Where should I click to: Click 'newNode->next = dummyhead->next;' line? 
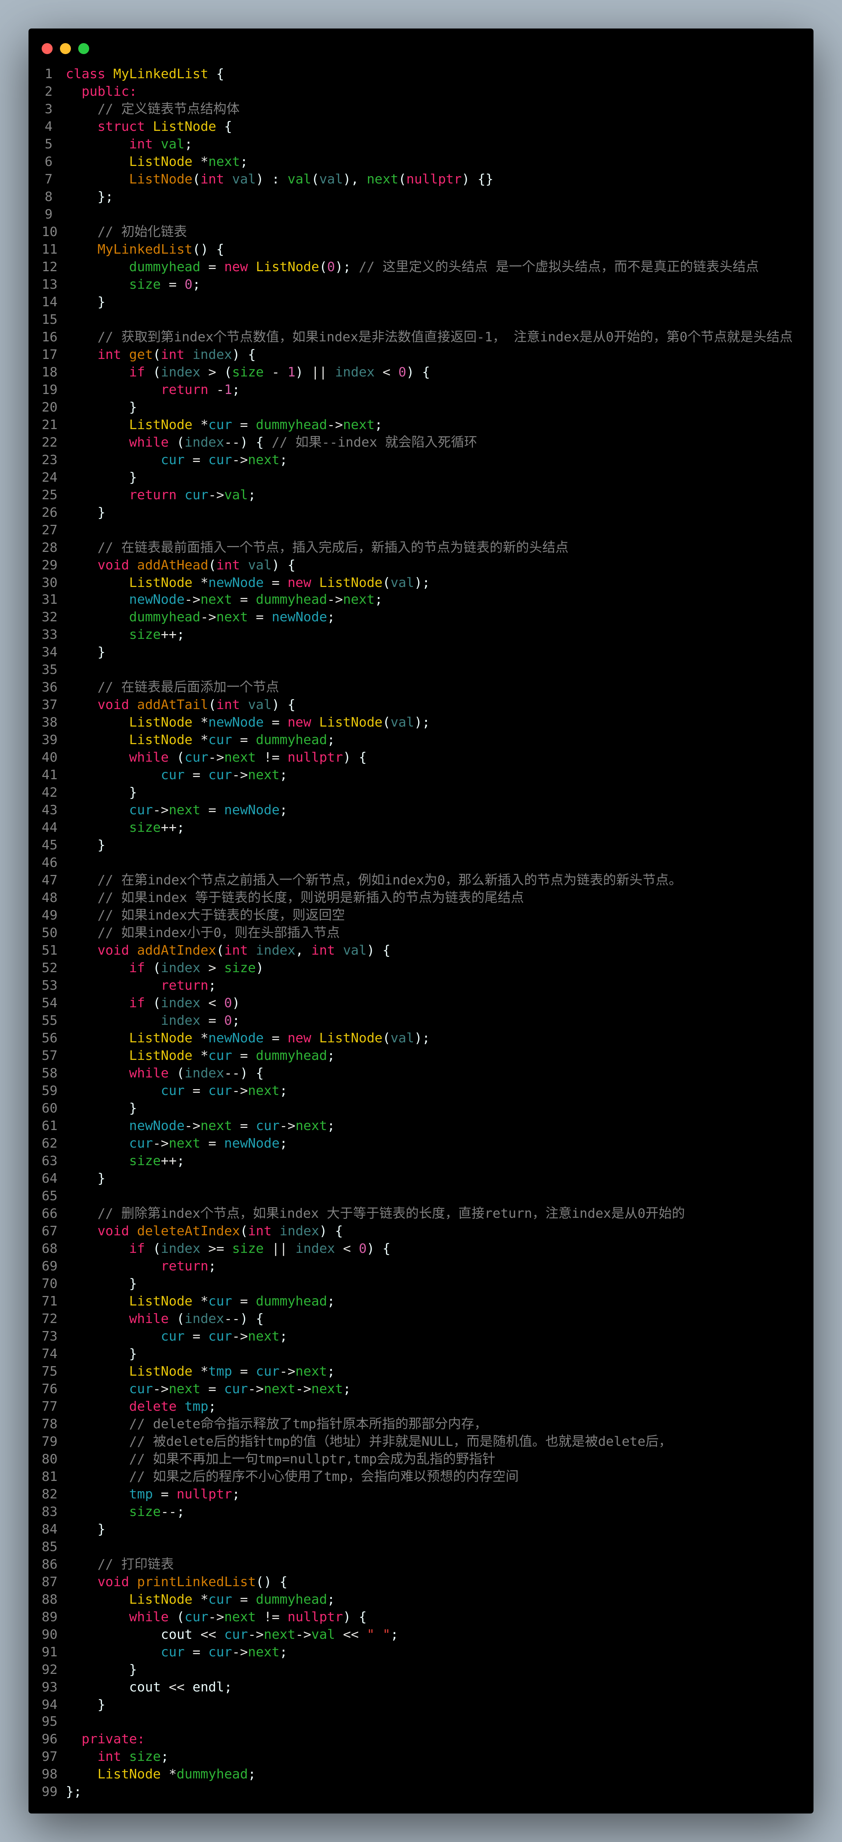coord(255,599)
